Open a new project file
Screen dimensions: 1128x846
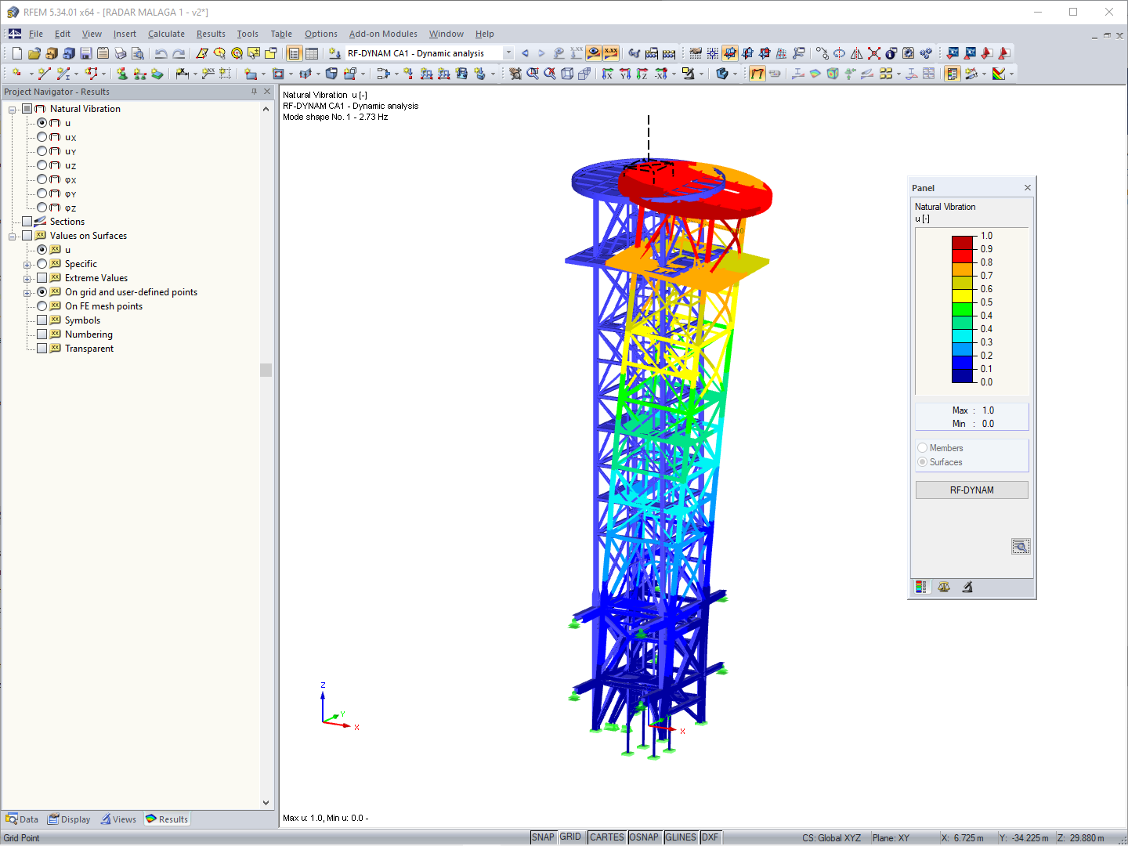click(x=16, y=52)
